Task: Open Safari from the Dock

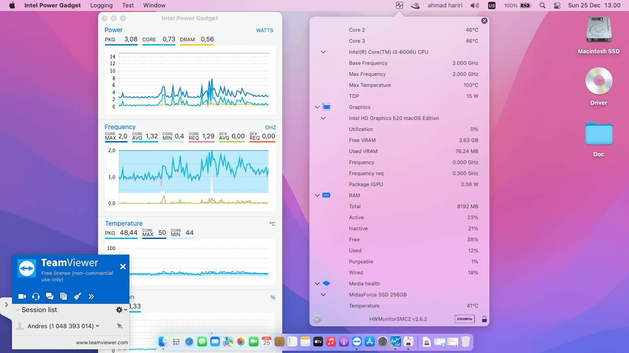Action: (189, 342)
